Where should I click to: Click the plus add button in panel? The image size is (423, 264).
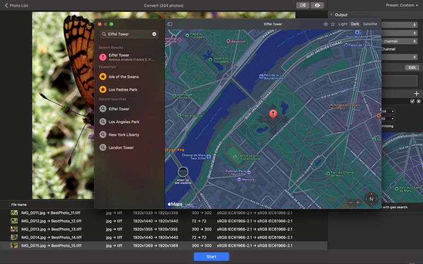(x=417, y=93)
